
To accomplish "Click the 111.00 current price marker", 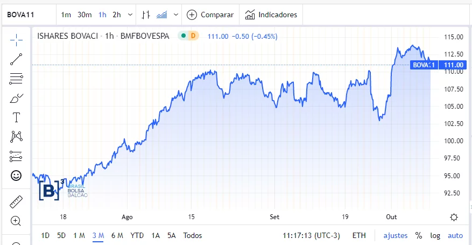I will tap(453, 65).
